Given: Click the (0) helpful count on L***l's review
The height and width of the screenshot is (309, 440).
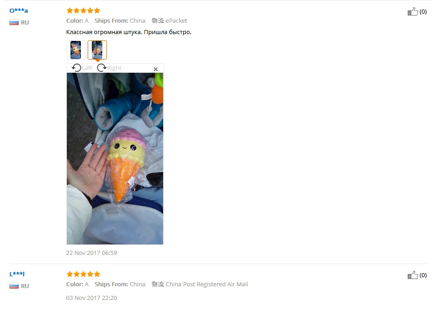Looking at the screenshot, I should click(423, 275).
